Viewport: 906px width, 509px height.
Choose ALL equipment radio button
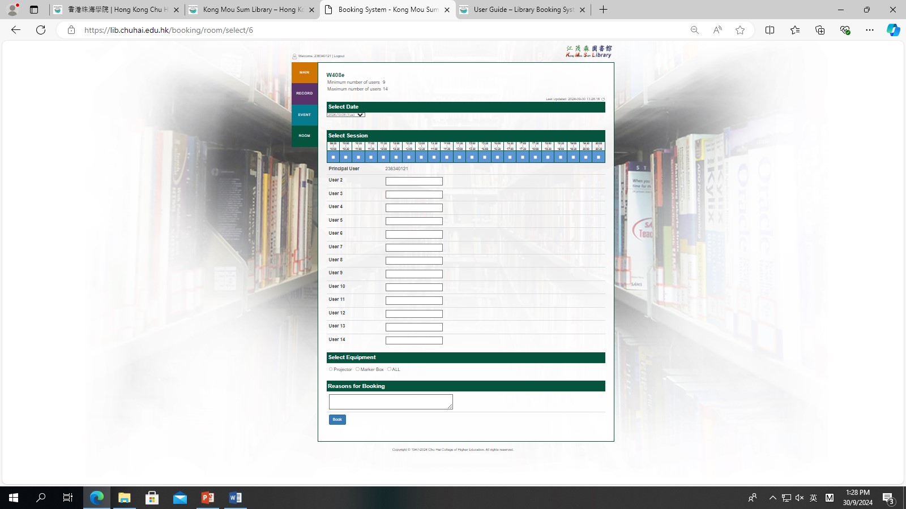pyautogui.click(x=389, y=369)
